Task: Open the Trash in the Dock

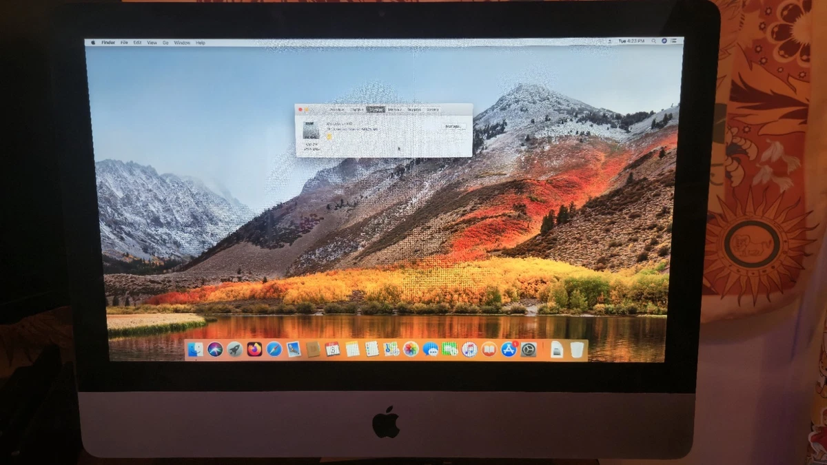Action: click(x=577, y=349)
